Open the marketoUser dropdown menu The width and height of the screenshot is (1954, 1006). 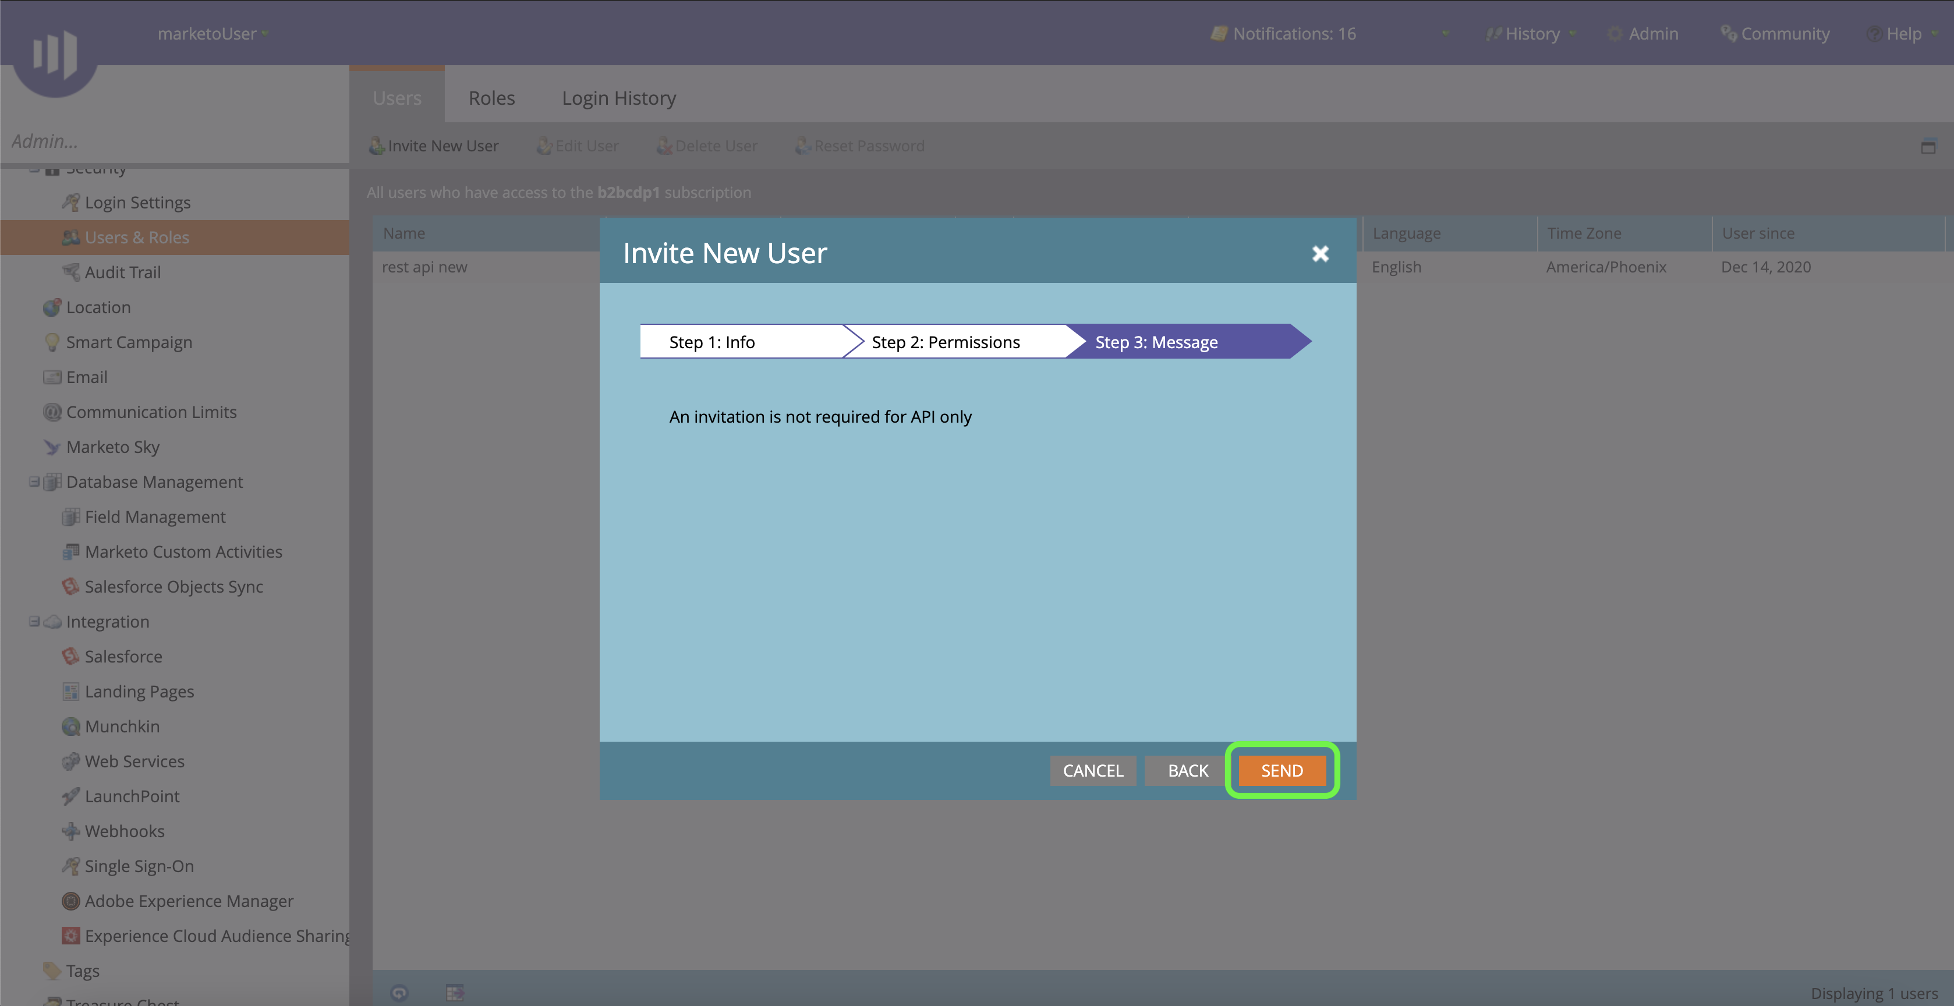coord(213,34)
